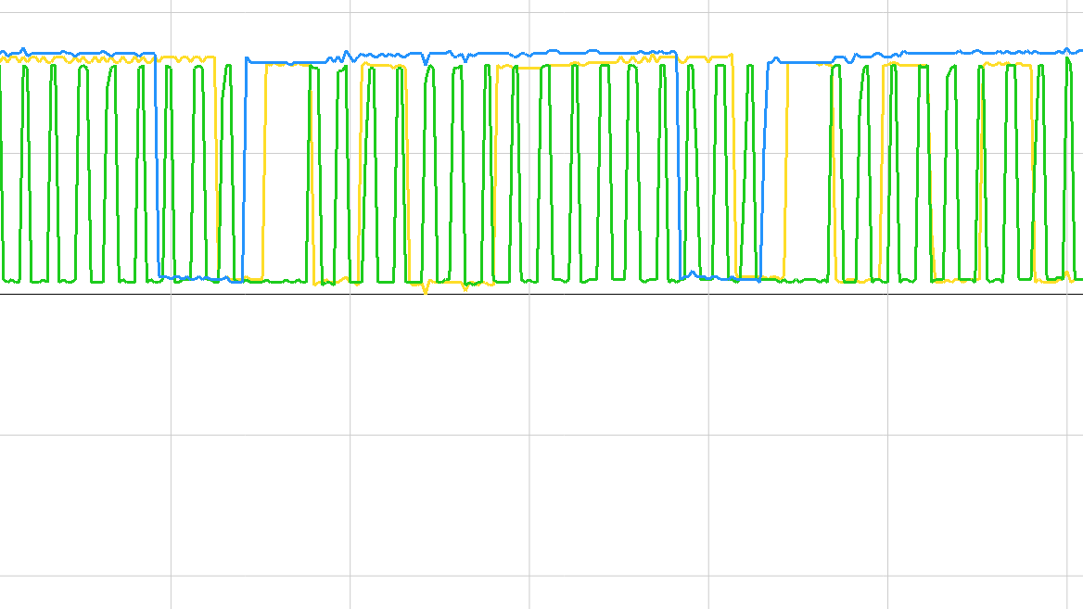Select the second low segment of the blue trace
This screenshot has width=1083, height=609.
(723, 278)
